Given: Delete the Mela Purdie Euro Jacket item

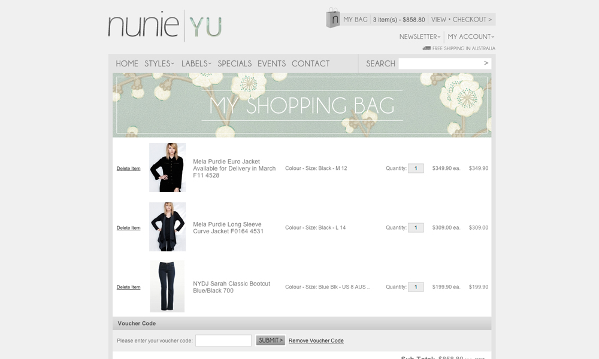Looking at the screenshot, I should click(x=128, y=169).
